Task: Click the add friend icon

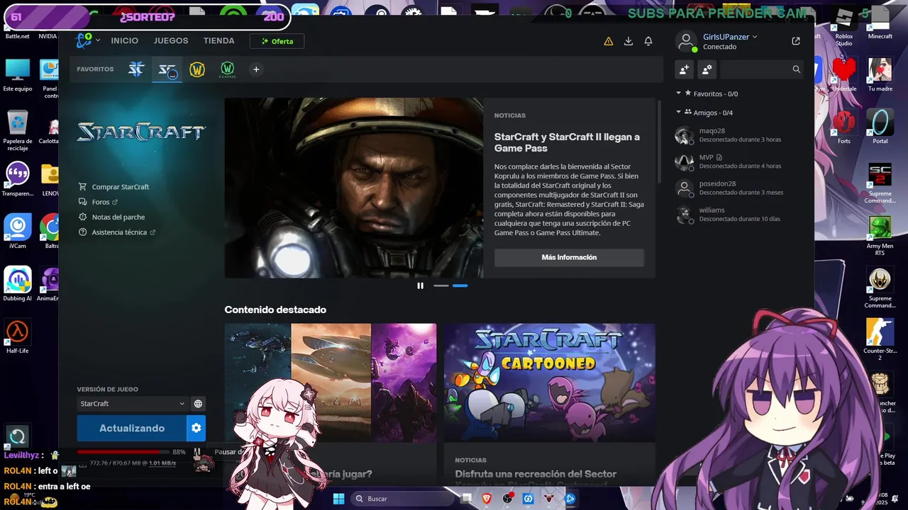Action: [684, 69]
